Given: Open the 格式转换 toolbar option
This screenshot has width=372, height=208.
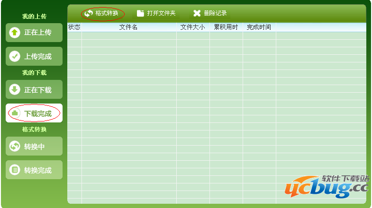Looking at the screenshot, I should coord(107,13).
